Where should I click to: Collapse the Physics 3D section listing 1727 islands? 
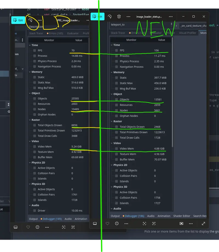(112, 187)
